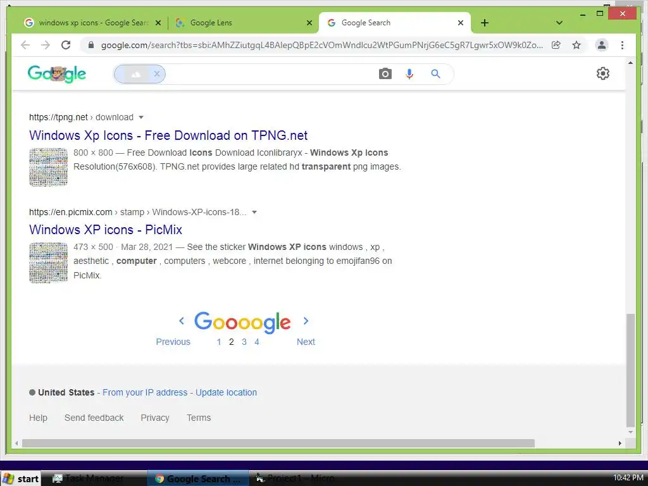
Task: Jump to results page 1
Action: [219, 342]
